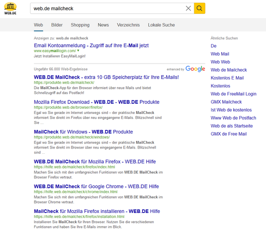This screenshot has width=266, height=232.
Task: Click the WEB.DE logo
Action: [10, 8]
